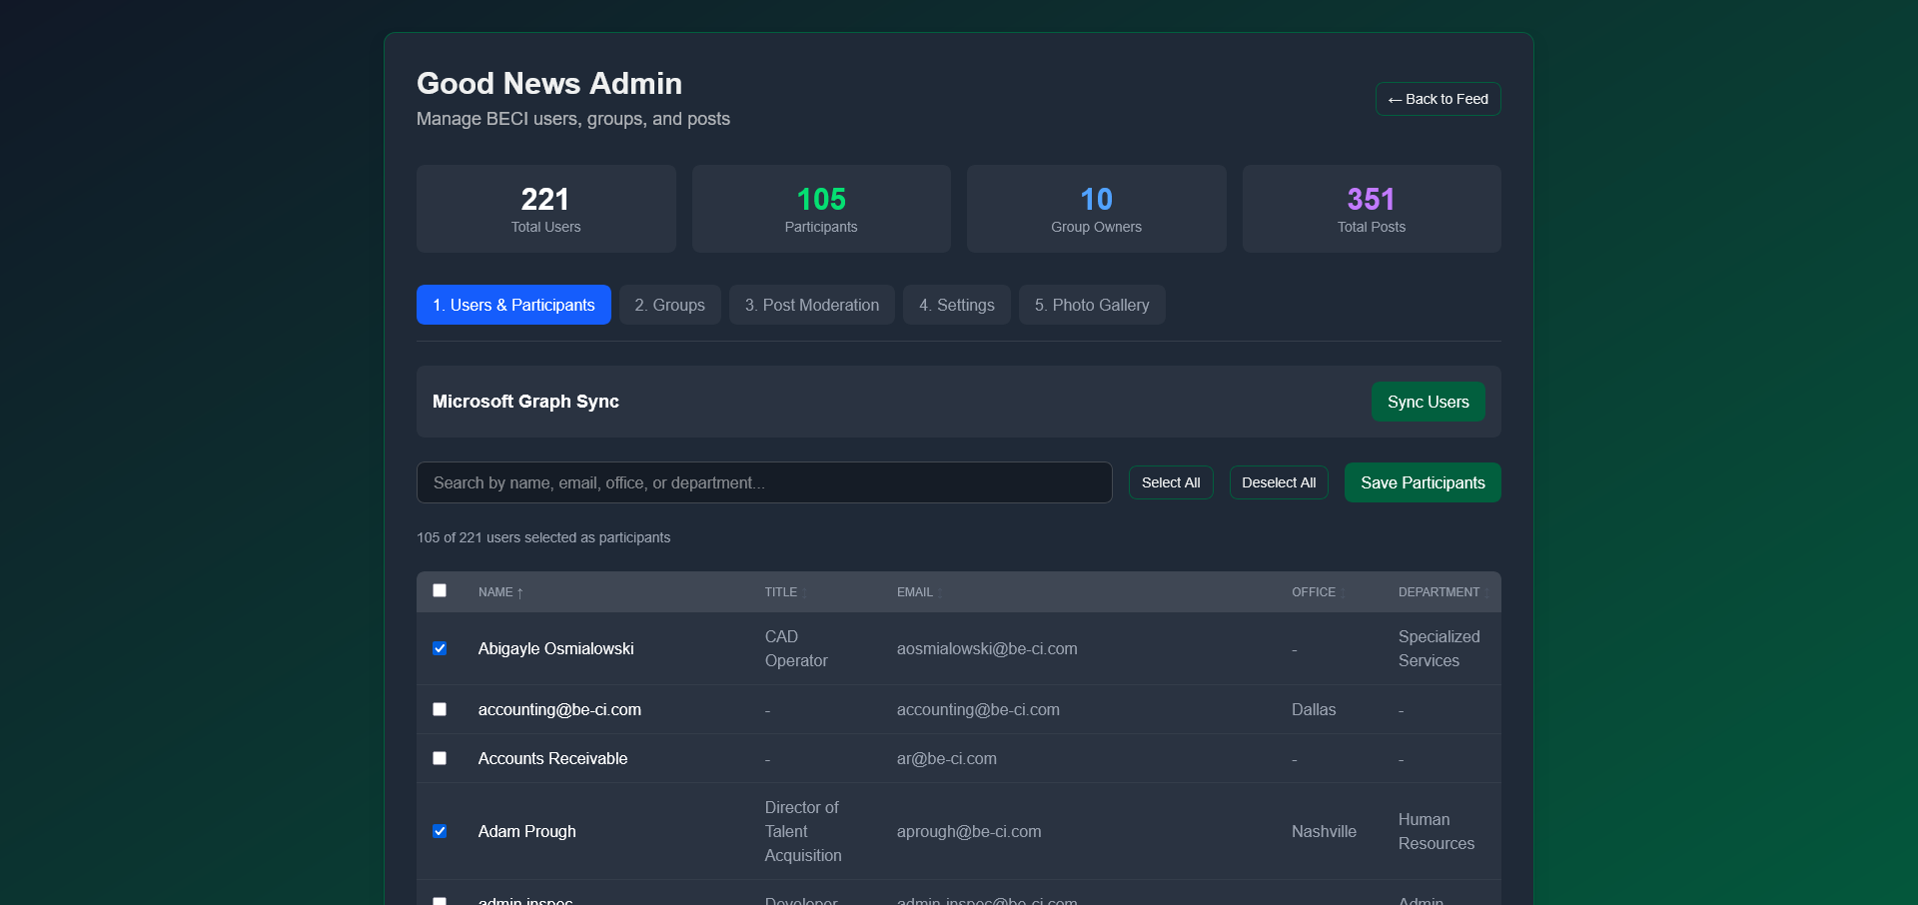Sort the table by Name column
This screenshot has height=905, width=1918.
(x=500, y=592)
